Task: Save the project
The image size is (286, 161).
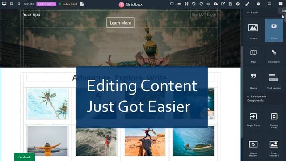Action: pos(231,4)
